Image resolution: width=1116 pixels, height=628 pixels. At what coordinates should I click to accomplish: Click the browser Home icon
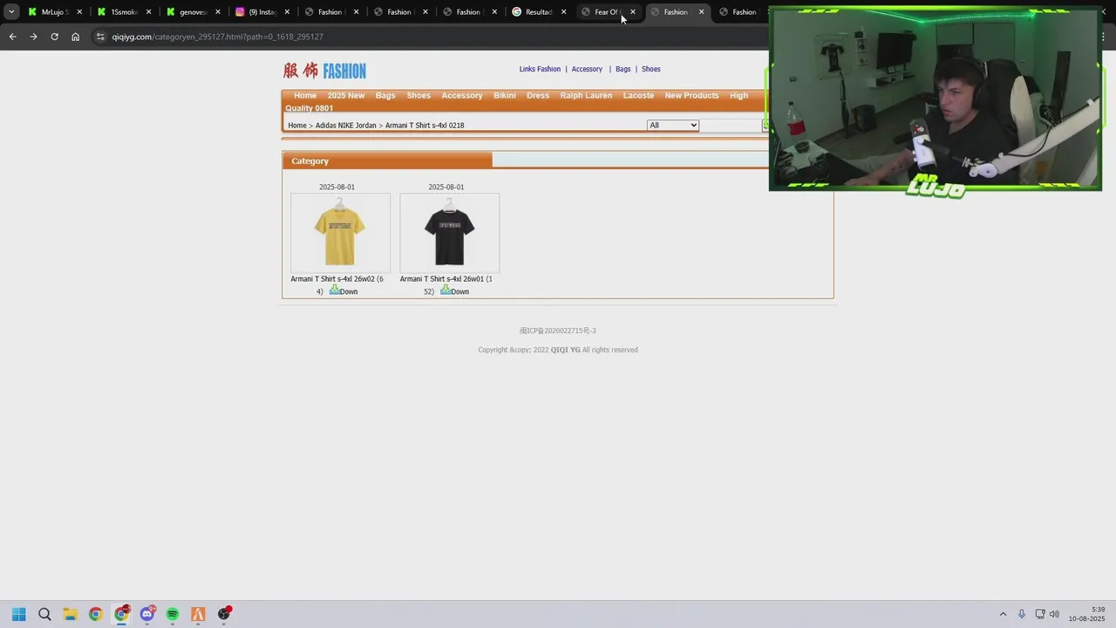click(x=75, y=37)
